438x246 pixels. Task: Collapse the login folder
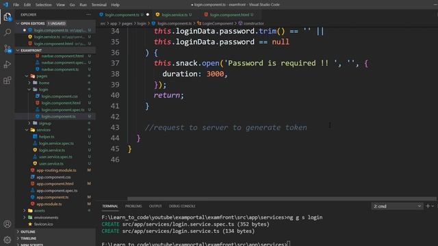(x=29, y=90)
